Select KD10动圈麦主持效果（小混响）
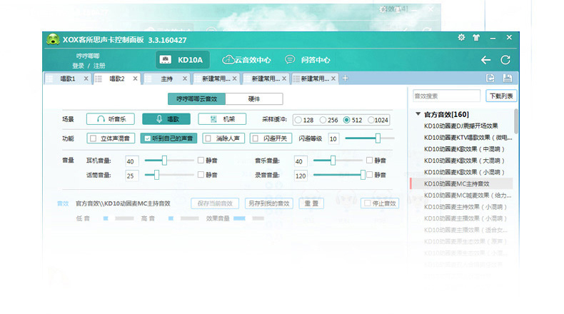564x314 pixels. click(465, 207)
